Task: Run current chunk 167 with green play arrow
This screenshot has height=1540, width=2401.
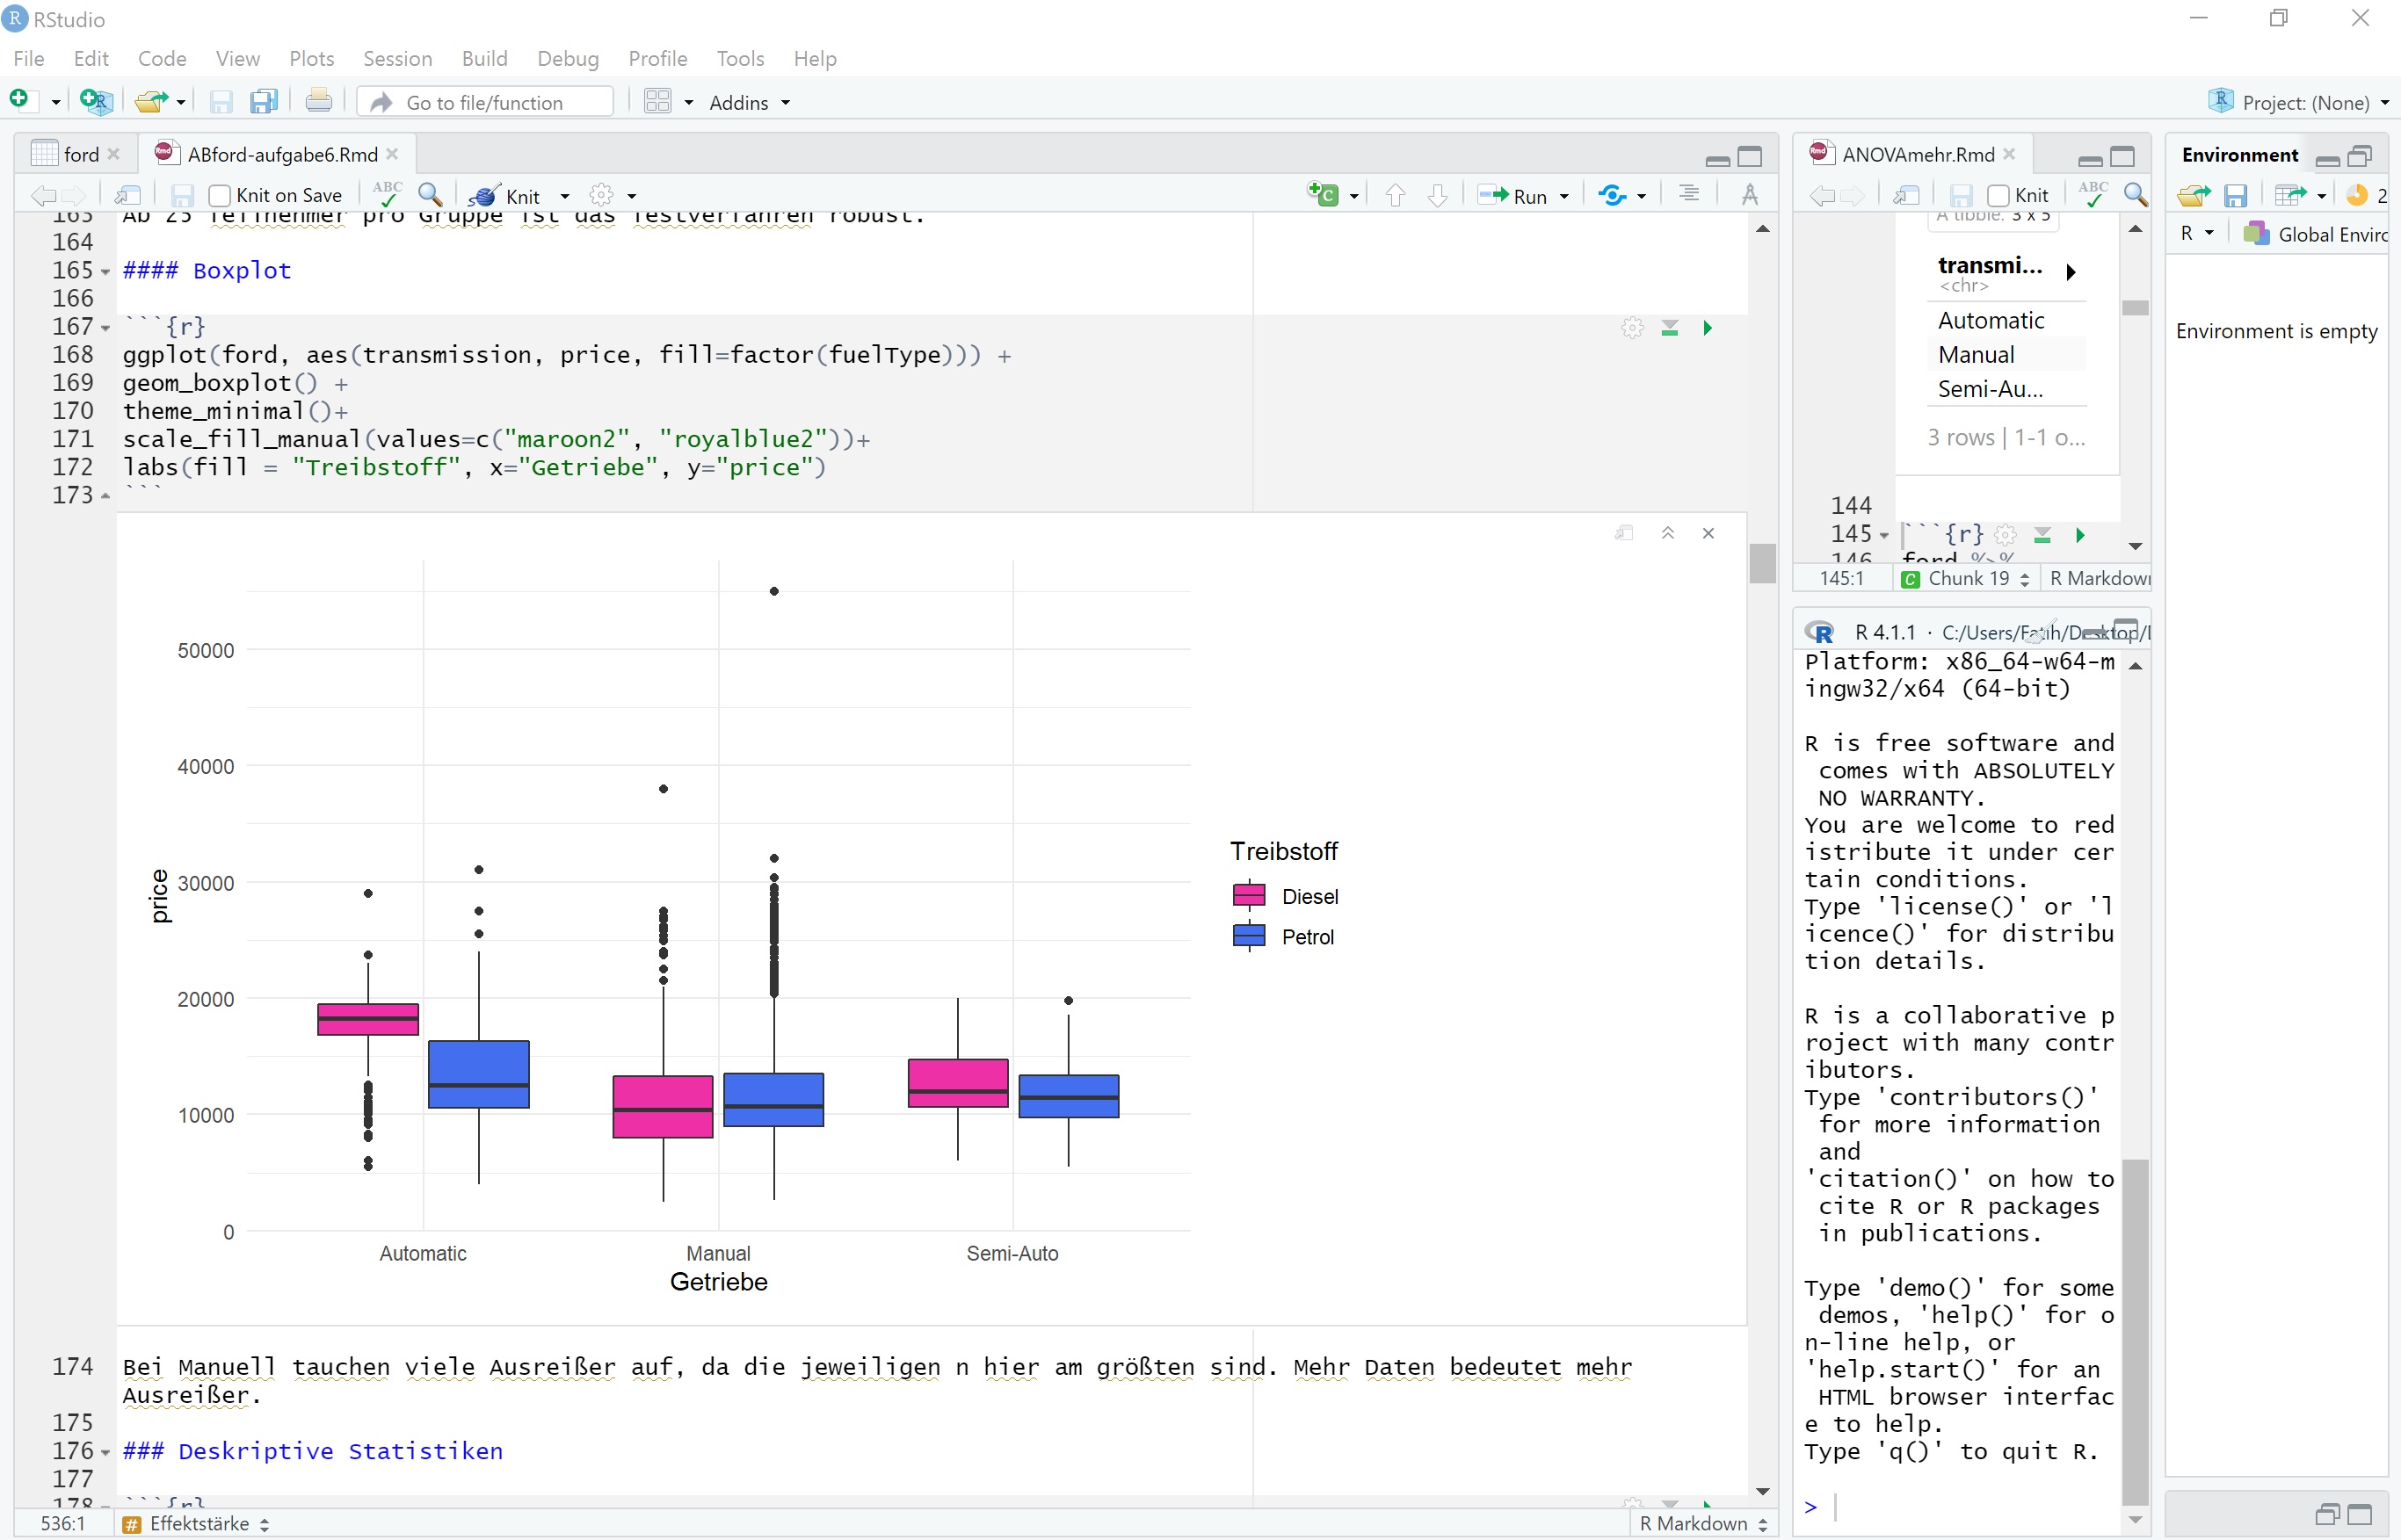Action: point(1708,328)
